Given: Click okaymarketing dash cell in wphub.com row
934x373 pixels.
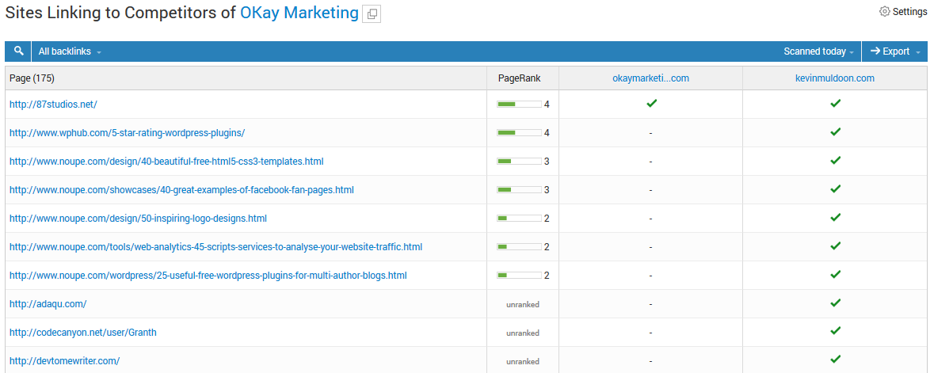Looking at the screenshot, I should tap(650, 133).
